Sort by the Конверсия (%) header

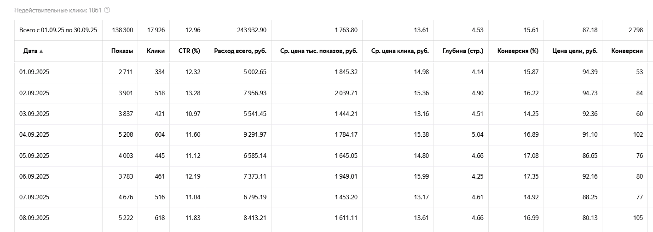coord(518,51)
